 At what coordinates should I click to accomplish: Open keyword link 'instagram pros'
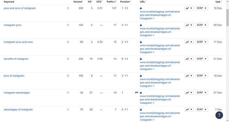coord(12,25)
